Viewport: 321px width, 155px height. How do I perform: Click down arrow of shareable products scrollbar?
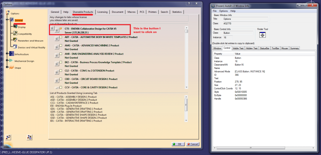coord(186,87)
